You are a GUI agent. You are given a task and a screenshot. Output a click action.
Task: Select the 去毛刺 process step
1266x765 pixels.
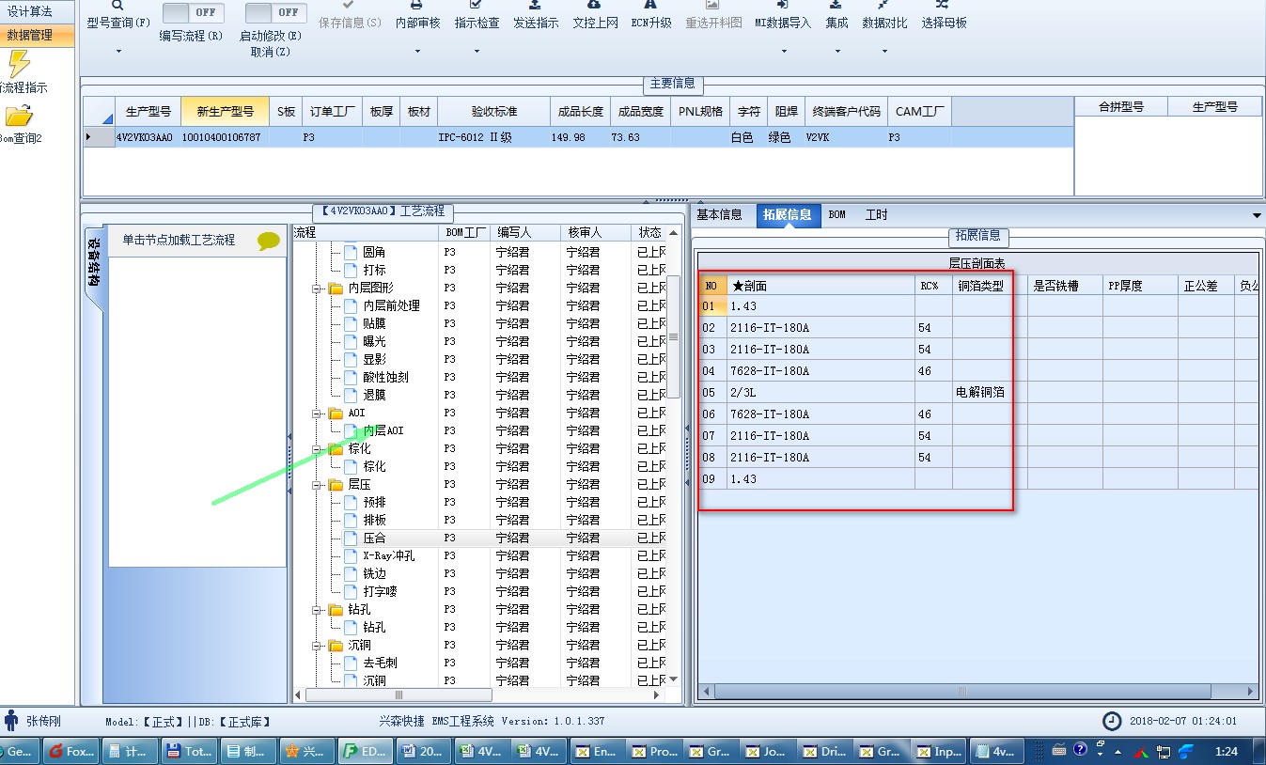[x=380, y=664]
